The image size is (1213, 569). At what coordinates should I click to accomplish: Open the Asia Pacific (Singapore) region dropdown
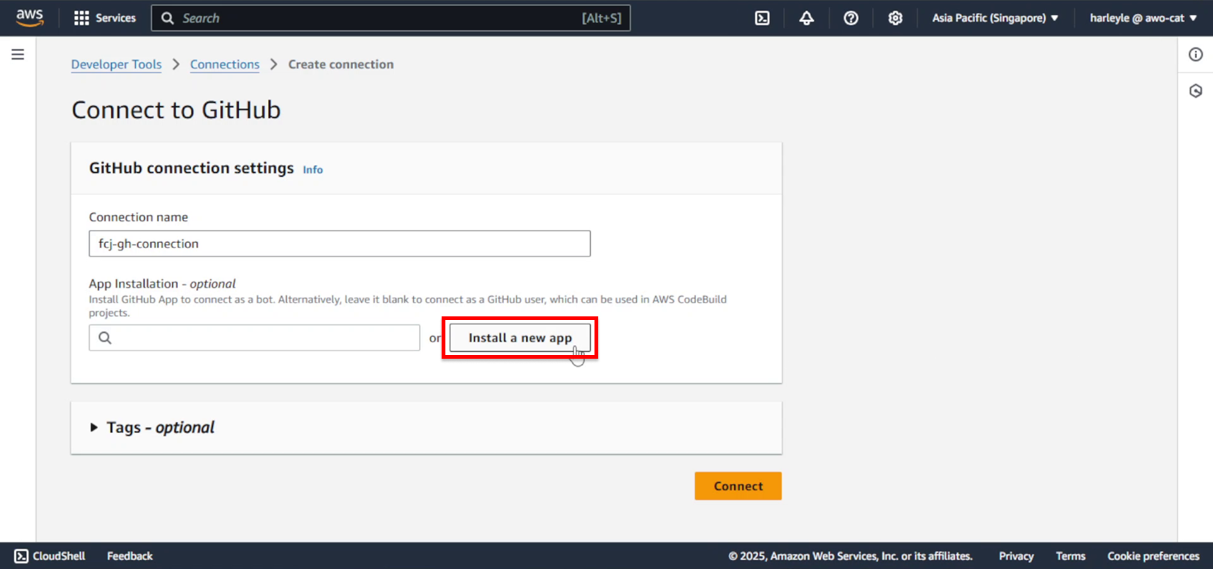pos(995,18)
